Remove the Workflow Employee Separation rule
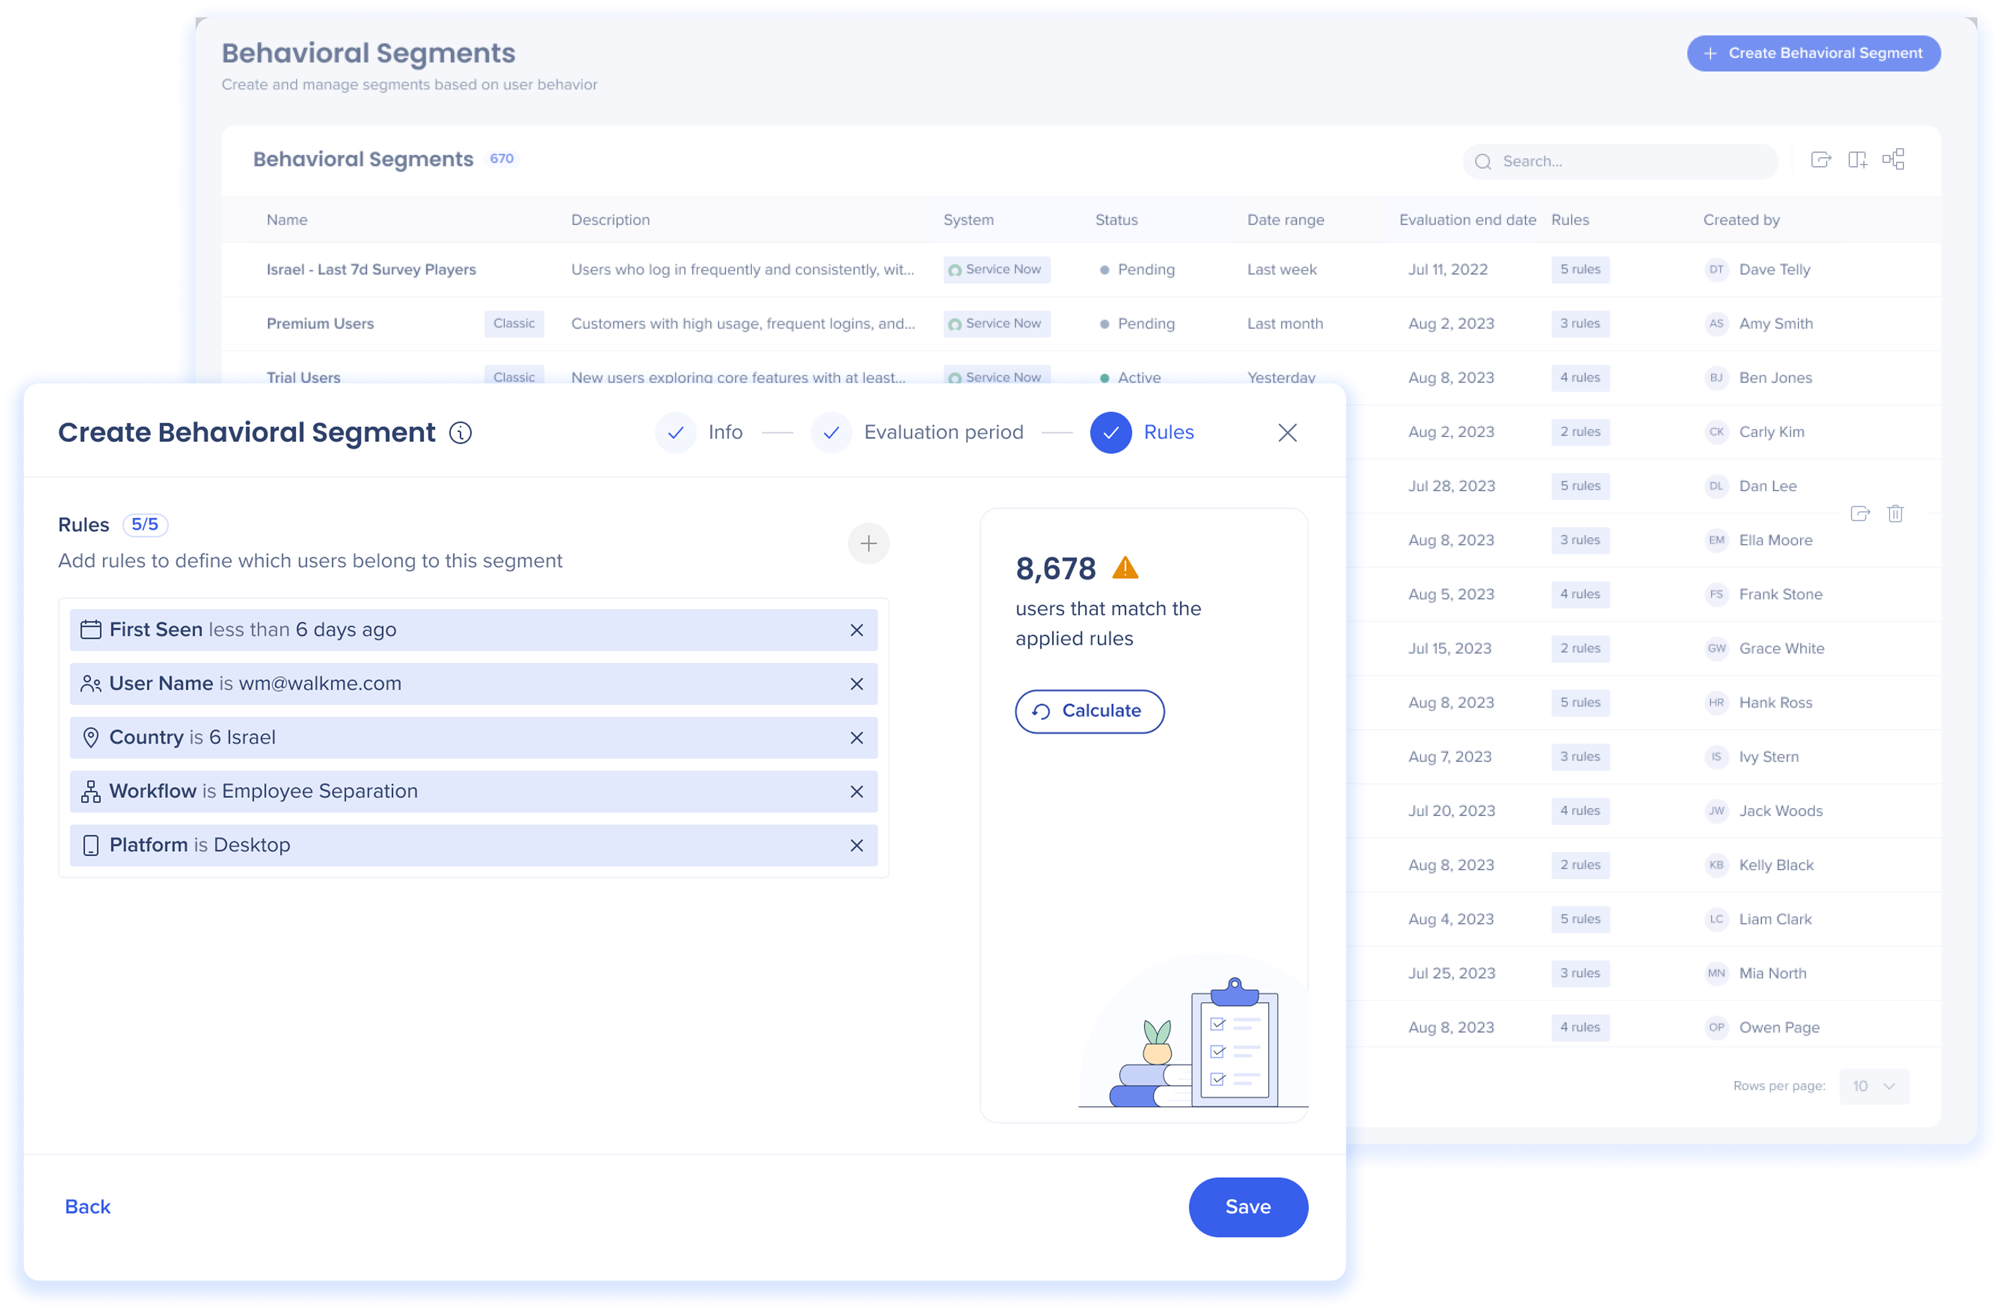This screenshot has height=1311, width=2001. pyautogui.click(x=857, y=792)
